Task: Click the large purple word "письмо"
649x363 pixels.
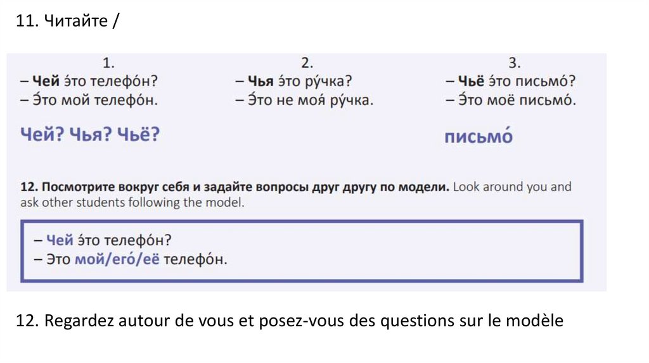Action: pos(479,137)
